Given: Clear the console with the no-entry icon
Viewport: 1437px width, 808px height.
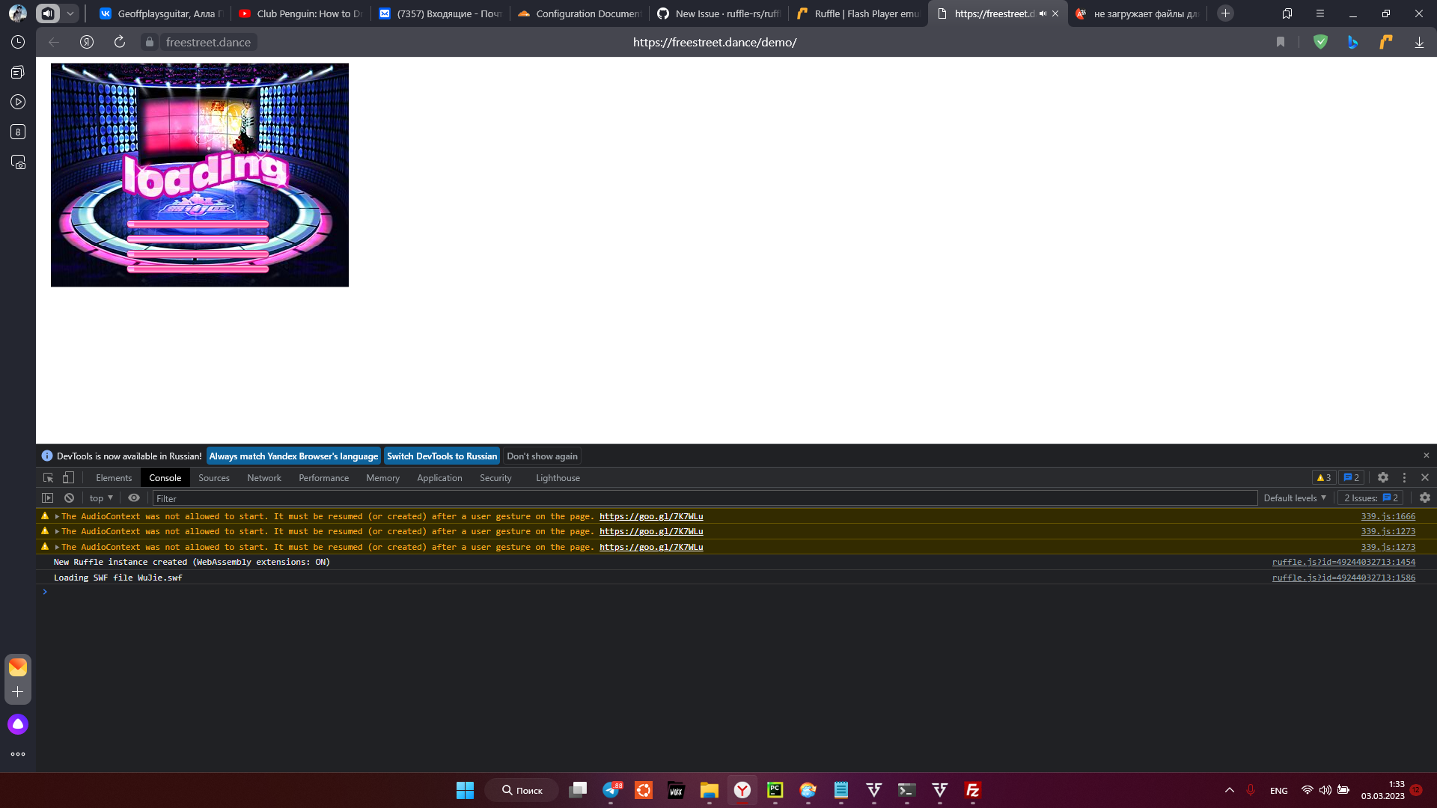Looking at the screenshot, I should click(68, 498).
